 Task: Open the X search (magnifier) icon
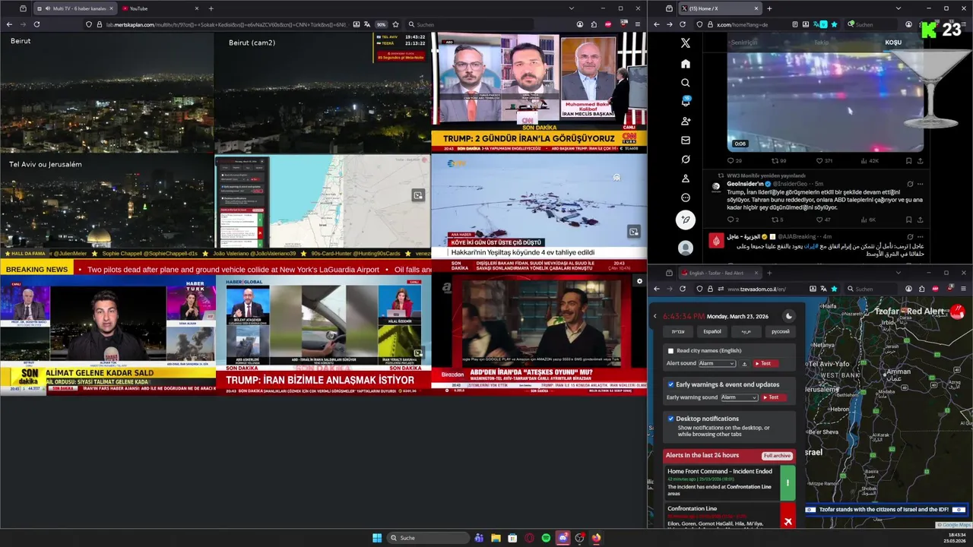pyautogui.click(x=686, y=83)
